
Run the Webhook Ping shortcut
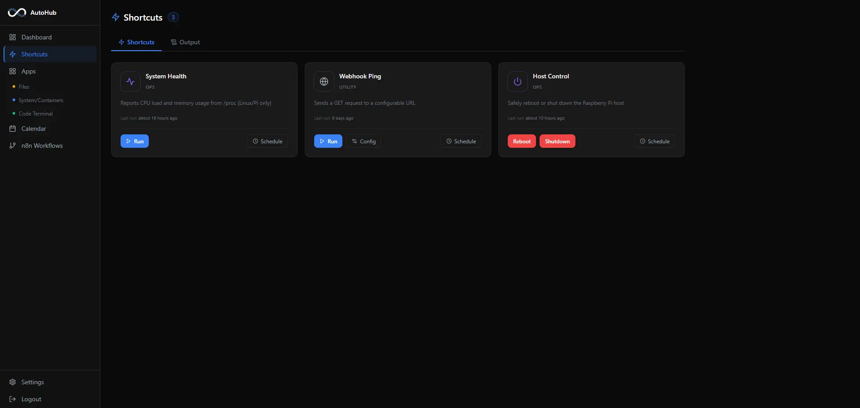pyautogui.click(x=328, y=141)
